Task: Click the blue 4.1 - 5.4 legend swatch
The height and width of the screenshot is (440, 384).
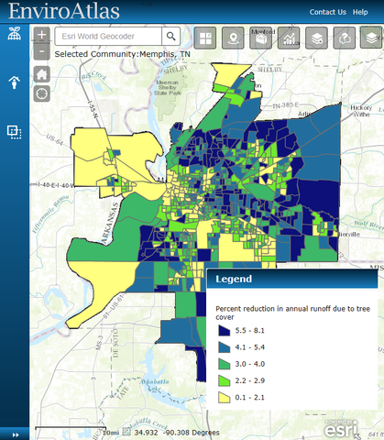Action: point(224,347)
